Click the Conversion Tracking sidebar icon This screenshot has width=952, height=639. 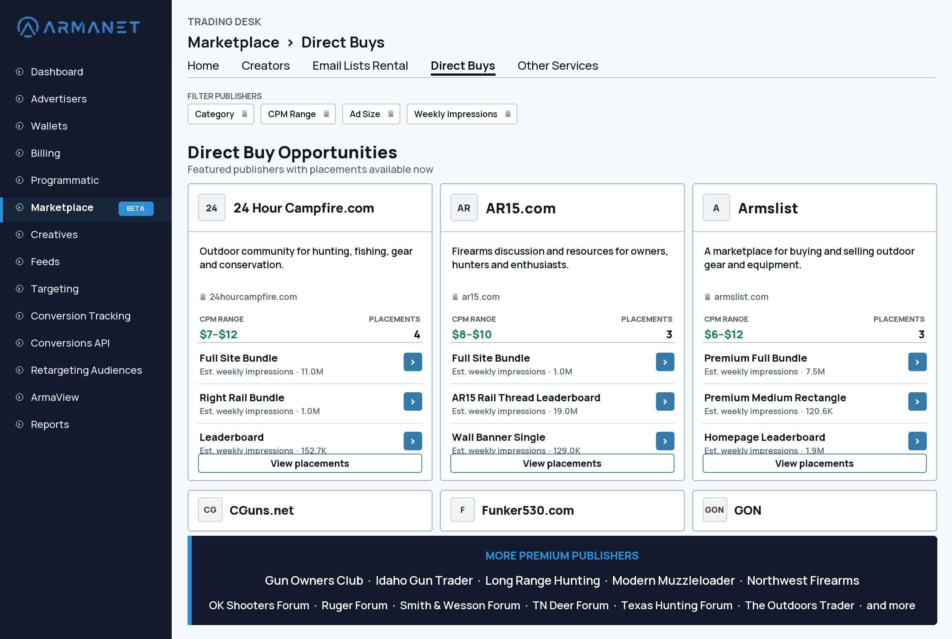[x=20, y=316]
